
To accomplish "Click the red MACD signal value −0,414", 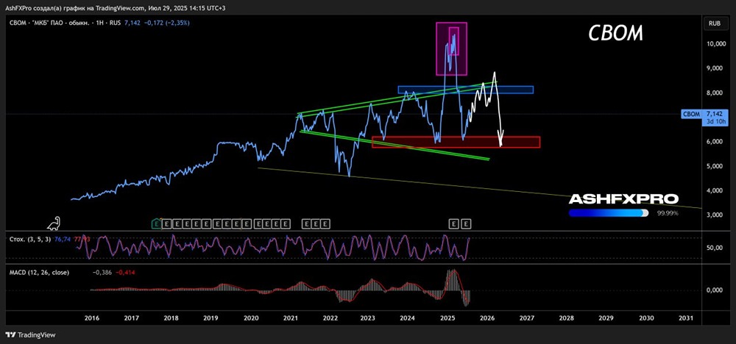I will tap(124, 272).
